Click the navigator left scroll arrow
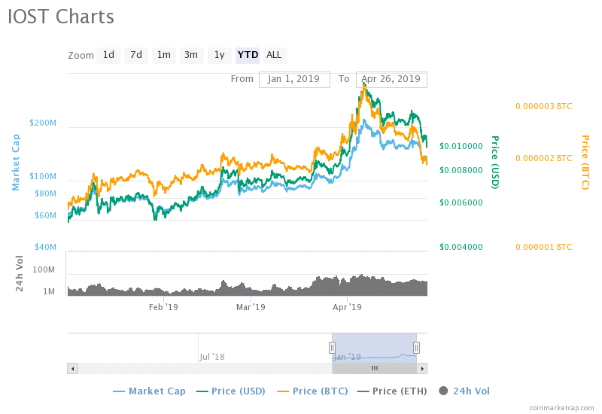The width and height of the screenshot is (602, 414). tap(73, 368)
